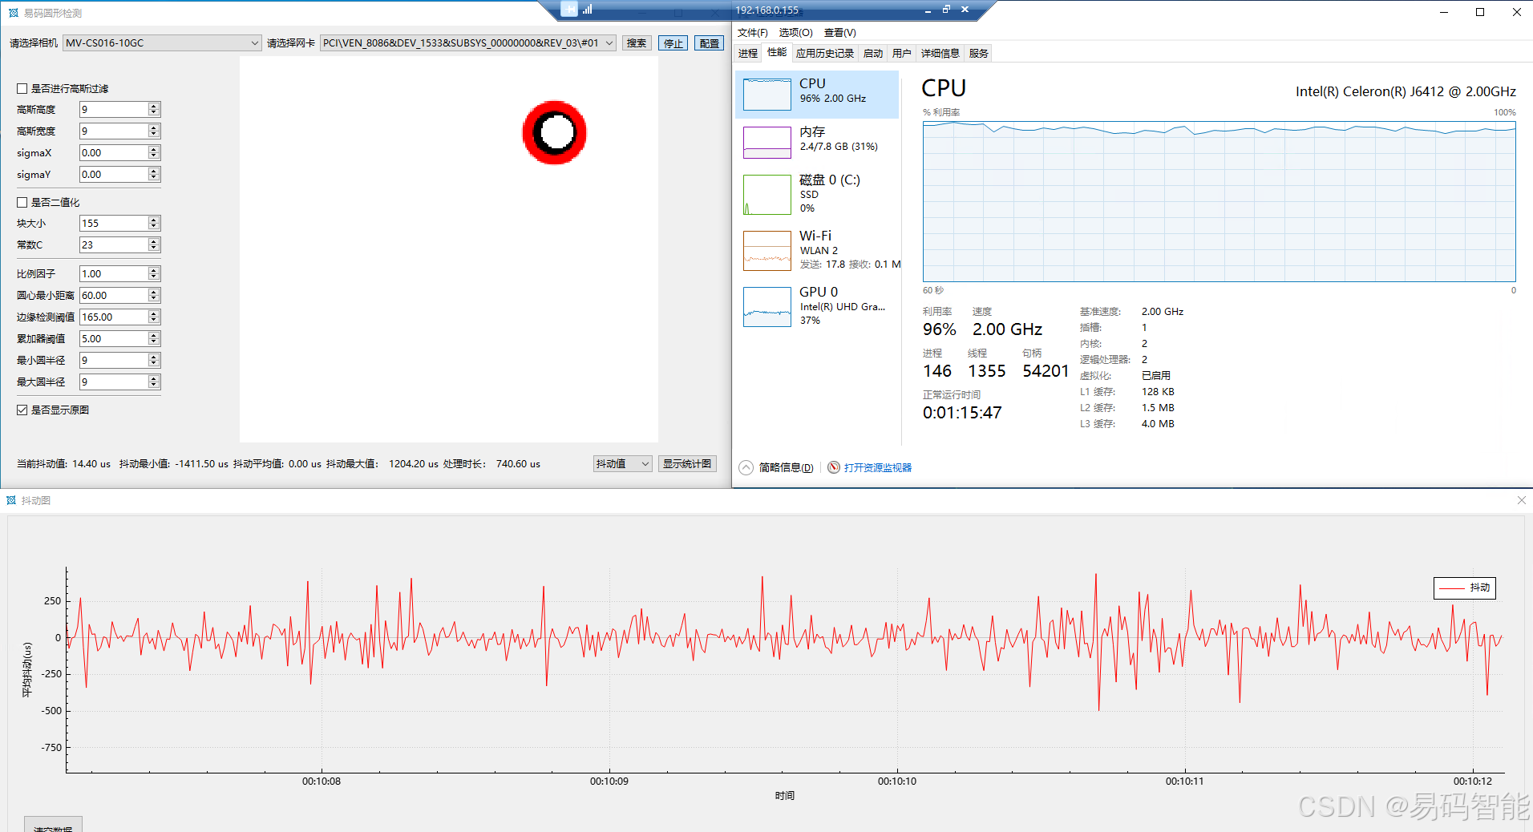The width and height of the screenshot is (1533, 832).
Task: Close the 抖动图 chart window
Action: pos(1522,500)
